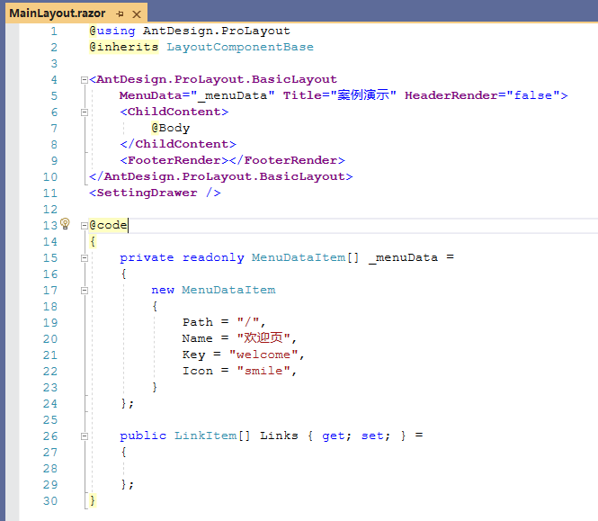
Task: Click the LinkItem[] type on line 26
Action: pos(212,436)
